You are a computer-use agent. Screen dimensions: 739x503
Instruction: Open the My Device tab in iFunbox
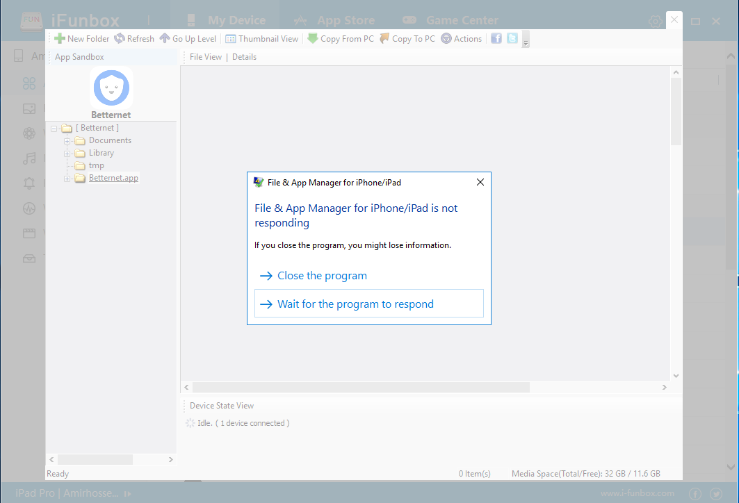(226, 20)
